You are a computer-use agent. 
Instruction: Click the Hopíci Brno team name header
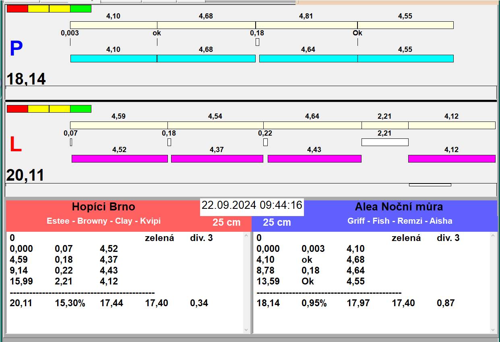pos(103,207)
